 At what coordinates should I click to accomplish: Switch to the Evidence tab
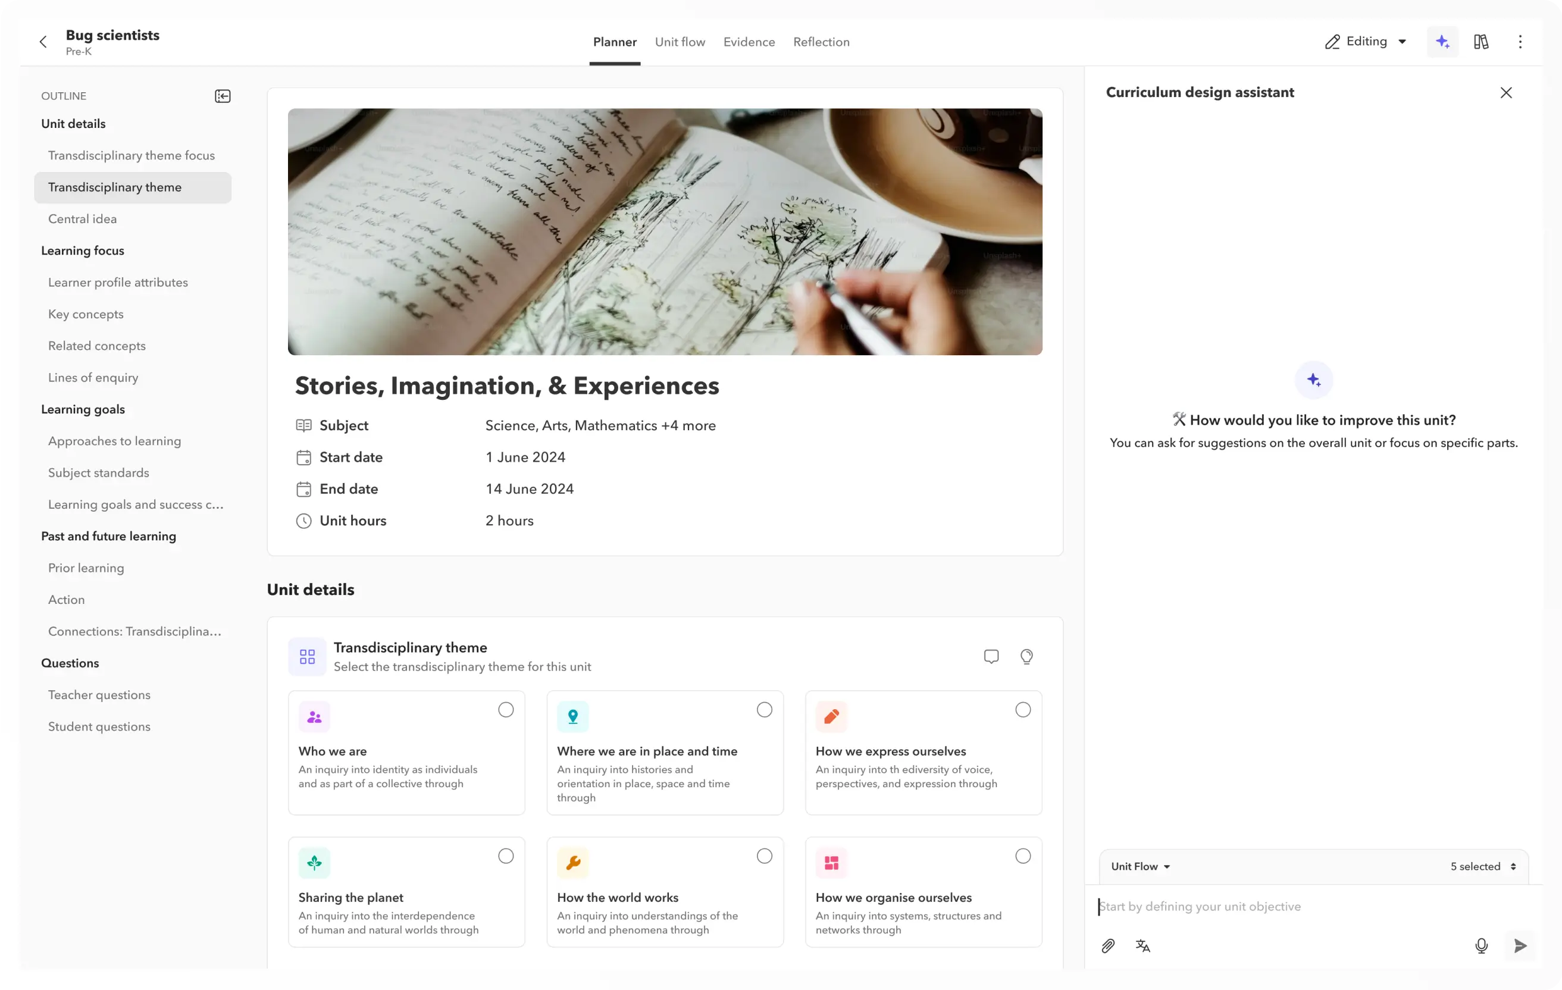tap(749, 42)
